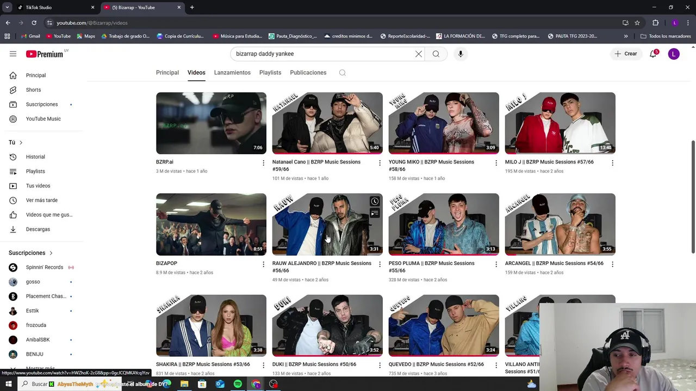Search within the channel using the magnifier icon
The width and height of the screenshot is (696, 391).
click(x=343, y=73)
